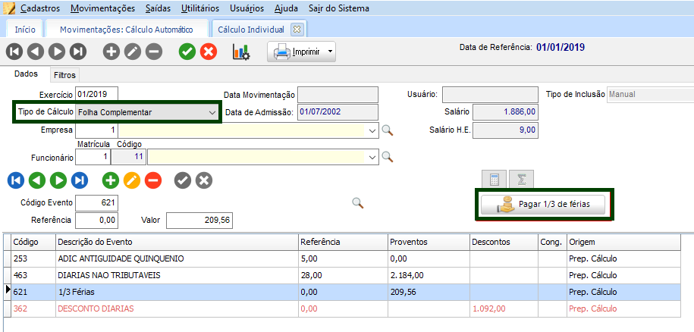Expand the Funcionário name dropdown
The height and width of the screenshot is (332, 694).
click(x=372, y=156)
